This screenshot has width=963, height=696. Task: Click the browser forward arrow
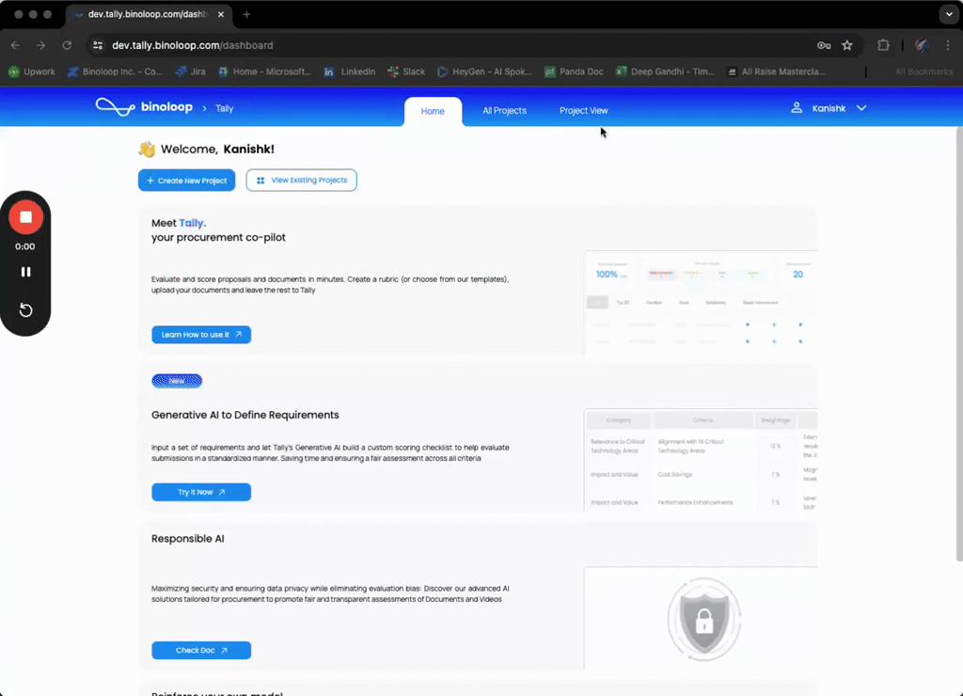[40, 45]
